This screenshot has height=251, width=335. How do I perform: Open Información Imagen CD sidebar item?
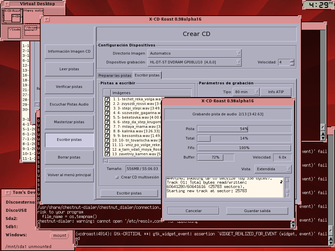click(x=69, y=51)
